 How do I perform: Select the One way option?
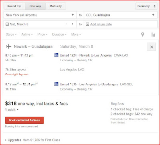click(35, 6)
